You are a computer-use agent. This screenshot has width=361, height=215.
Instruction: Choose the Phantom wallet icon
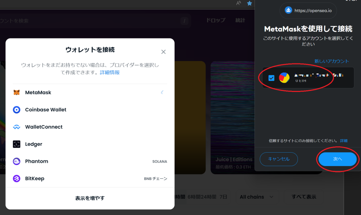point(17,161)
